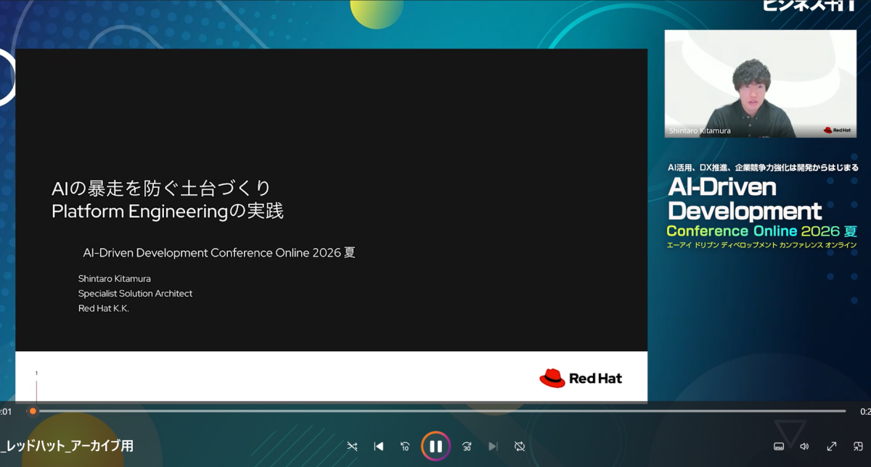Click 'Specialist Solution Architect' text on slide
This screenshot has height=467, width=871.
(x=135, y=294)
